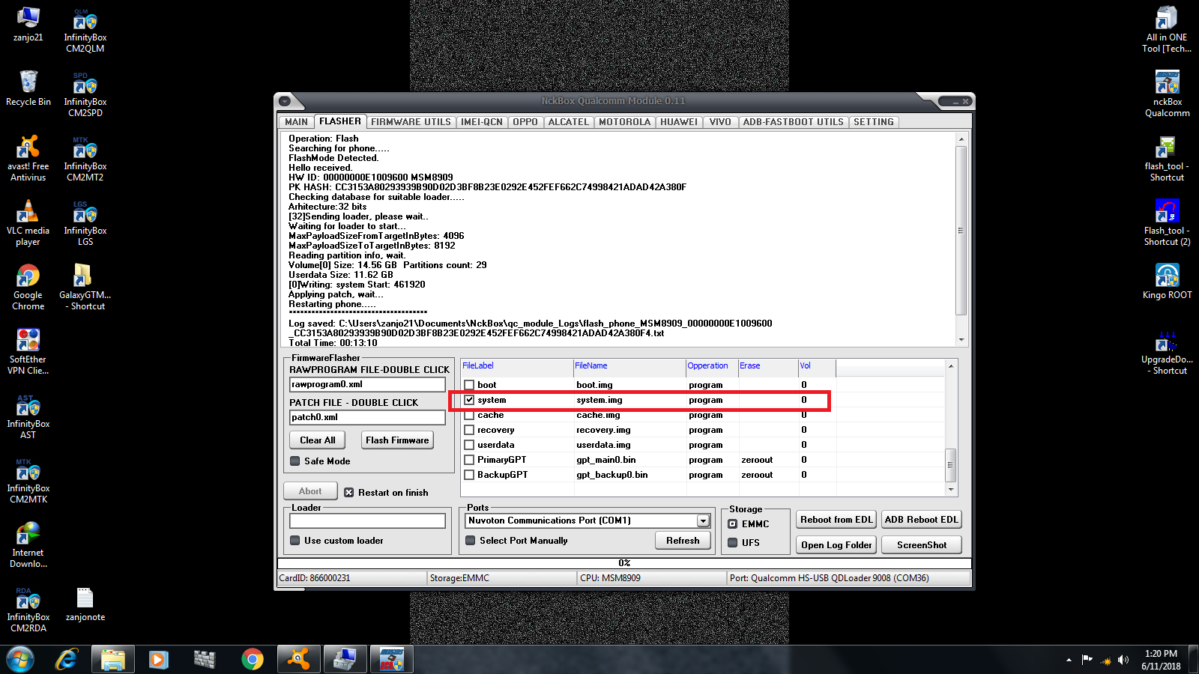Switch to the SETTING tab
Viewport: 1199px width, 674px height.
(x=874, y=122)
